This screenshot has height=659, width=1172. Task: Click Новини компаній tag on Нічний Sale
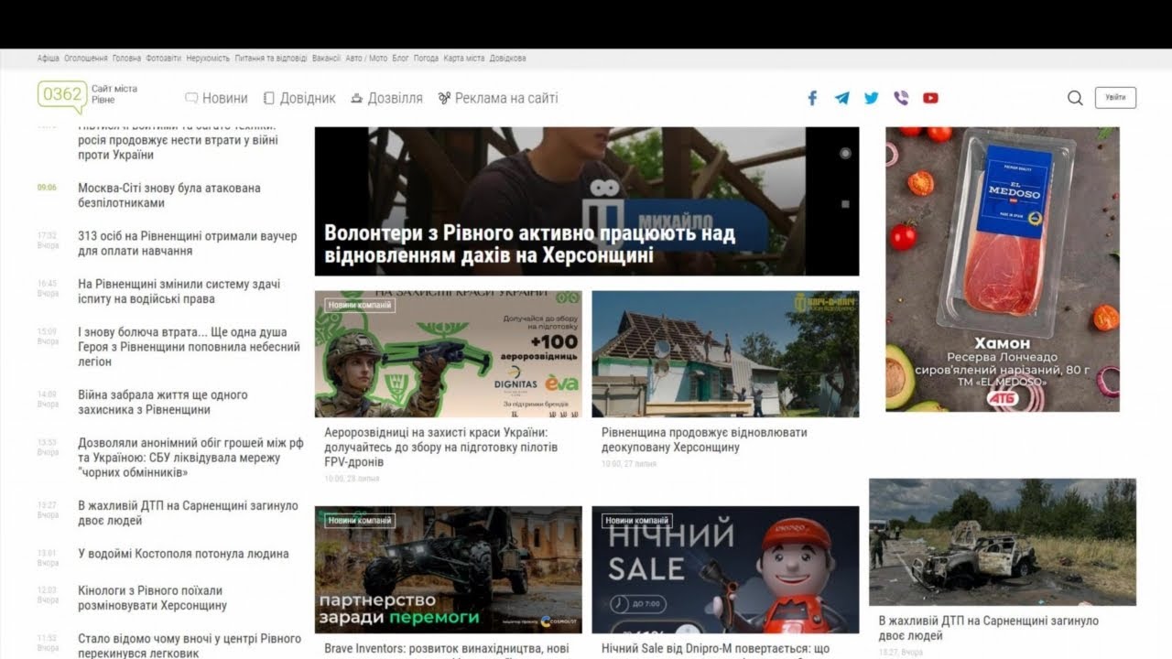tap(637, 521)
